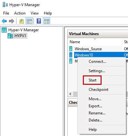Click the Windows_Source VM icon
Screen dimensions: 128x136
point(71,49)
